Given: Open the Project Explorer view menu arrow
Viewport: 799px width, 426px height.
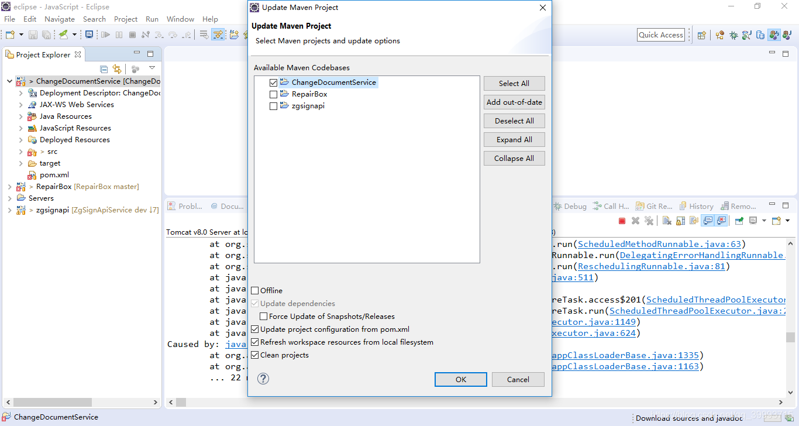Looking at the screenshot, I should (152, 68).
